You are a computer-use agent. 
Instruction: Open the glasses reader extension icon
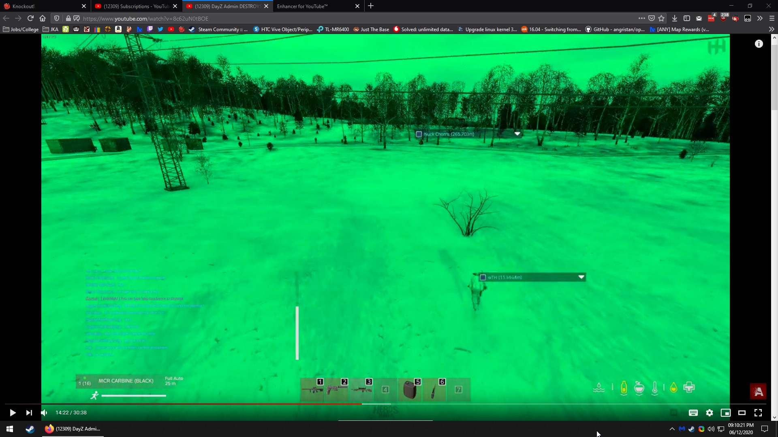748,18
